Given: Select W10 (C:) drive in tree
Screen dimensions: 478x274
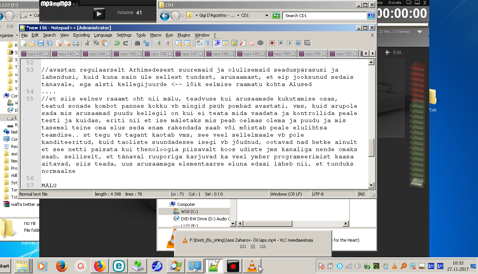Looking at the screenshot, I should click(x=189, y=211).
